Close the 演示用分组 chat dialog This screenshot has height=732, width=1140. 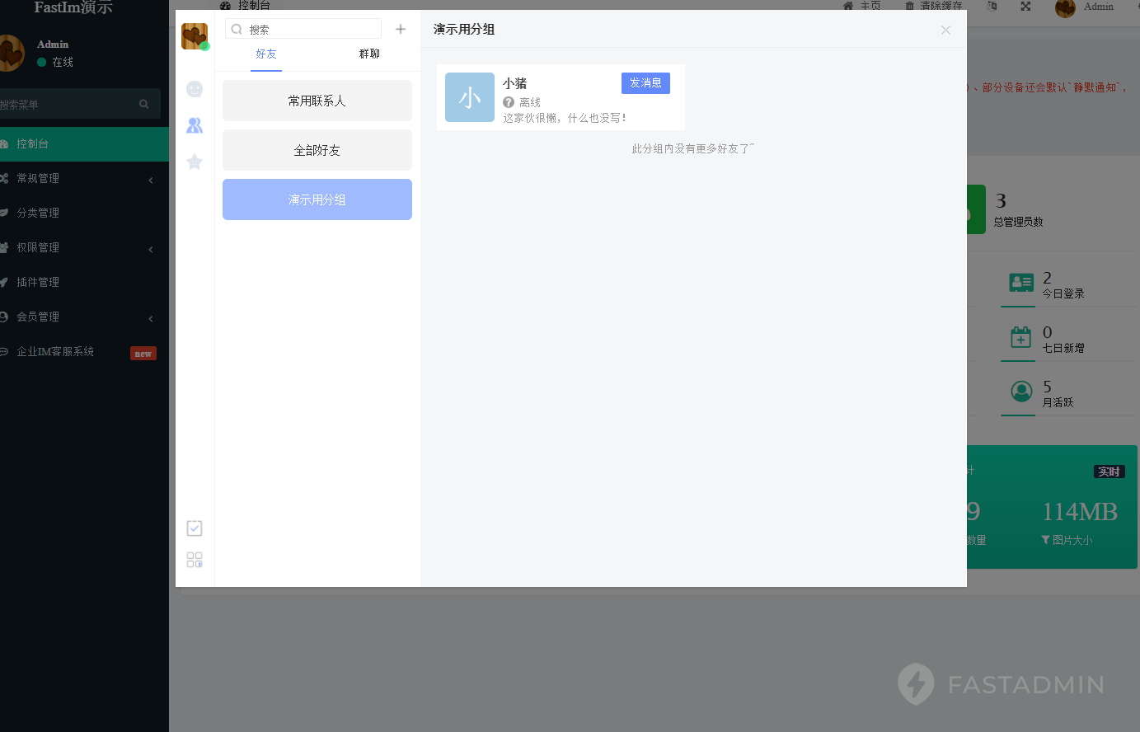(x=945, y=30)
